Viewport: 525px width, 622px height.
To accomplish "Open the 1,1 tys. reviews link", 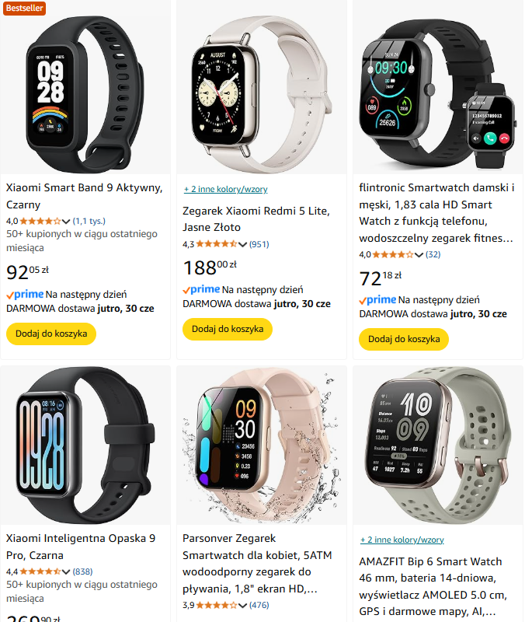I will click(89, 221).
